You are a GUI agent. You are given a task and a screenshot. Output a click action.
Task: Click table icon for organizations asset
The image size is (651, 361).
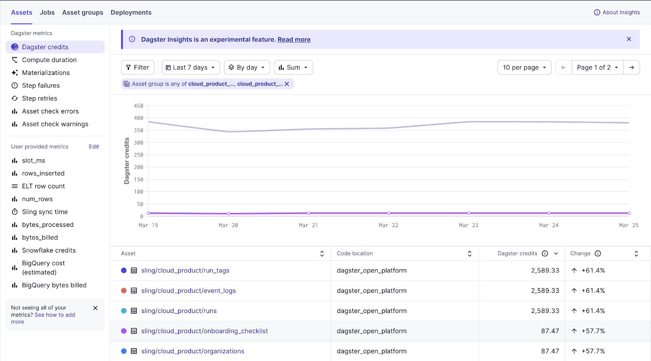point(134,351)
